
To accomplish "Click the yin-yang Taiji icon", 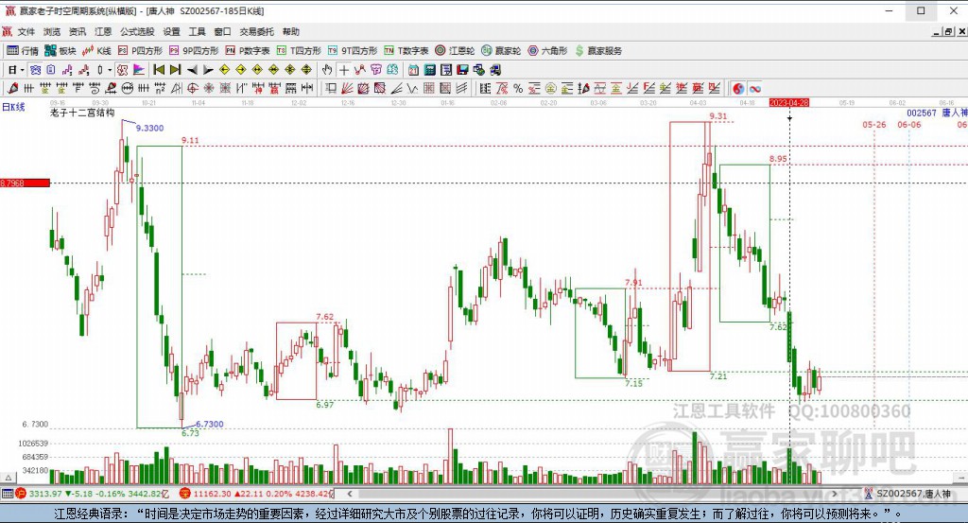I will [739, 88].
